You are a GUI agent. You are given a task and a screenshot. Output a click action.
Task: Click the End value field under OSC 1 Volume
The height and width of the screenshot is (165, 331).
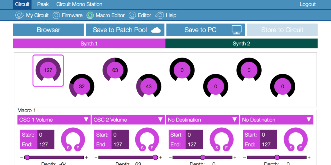tap(45, 144)
